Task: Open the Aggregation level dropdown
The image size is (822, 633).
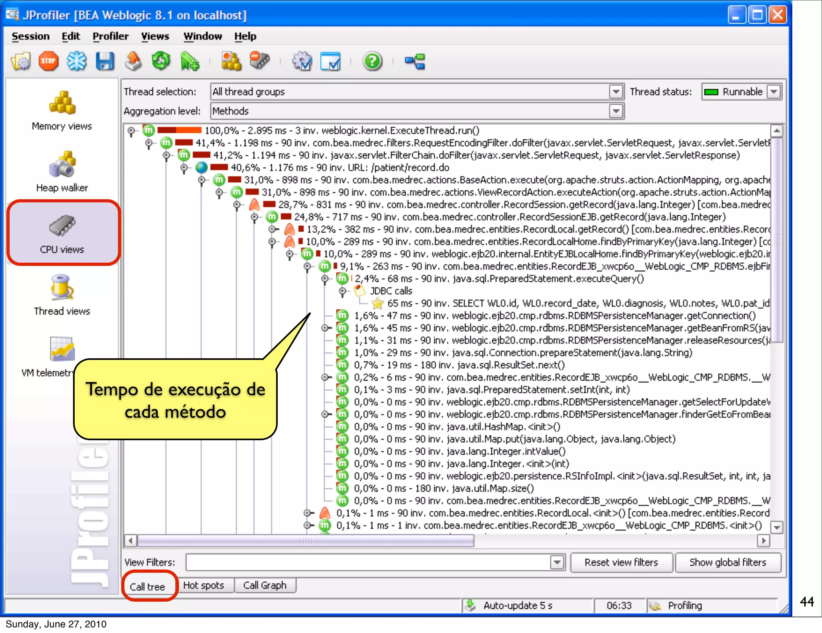Action: point(616,111)
